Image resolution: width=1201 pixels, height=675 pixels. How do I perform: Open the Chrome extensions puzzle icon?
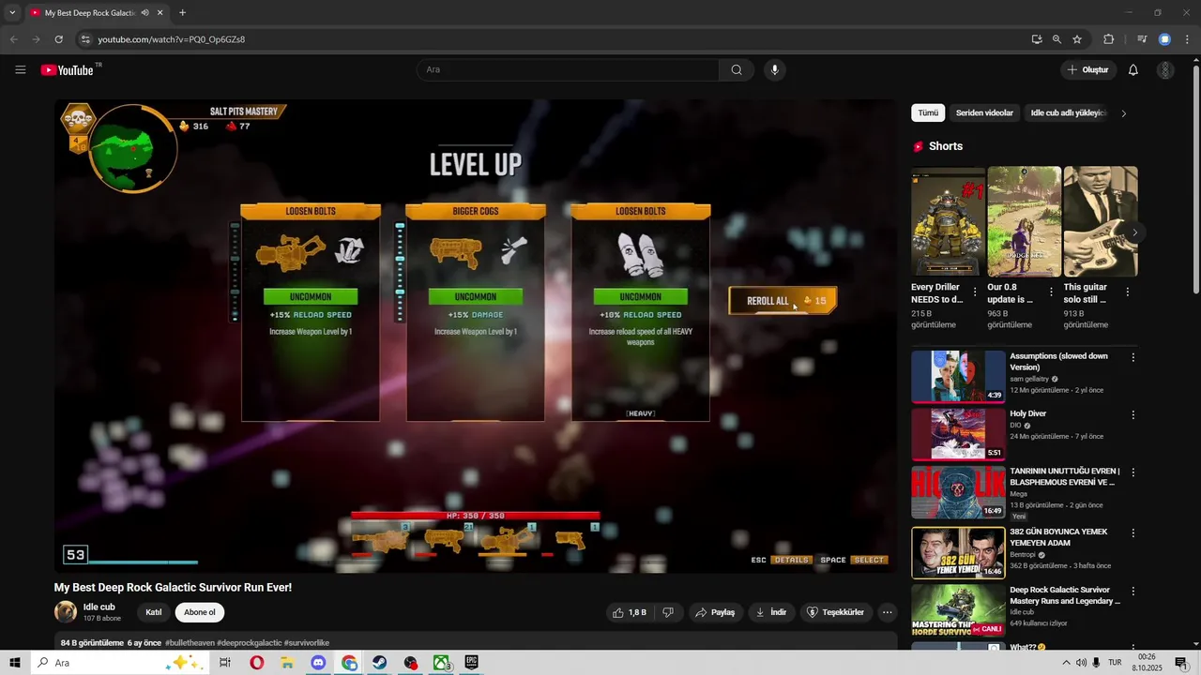[1108, 39]
